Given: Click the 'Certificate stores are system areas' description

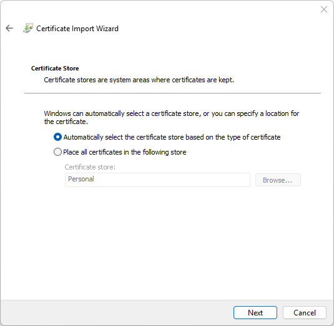Looking at the screenshot, I should [x=139, y=80].
